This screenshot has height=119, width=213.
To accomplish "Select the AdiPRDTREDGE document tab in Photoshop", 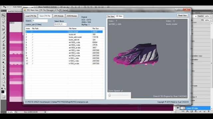I will pos(15,11).
